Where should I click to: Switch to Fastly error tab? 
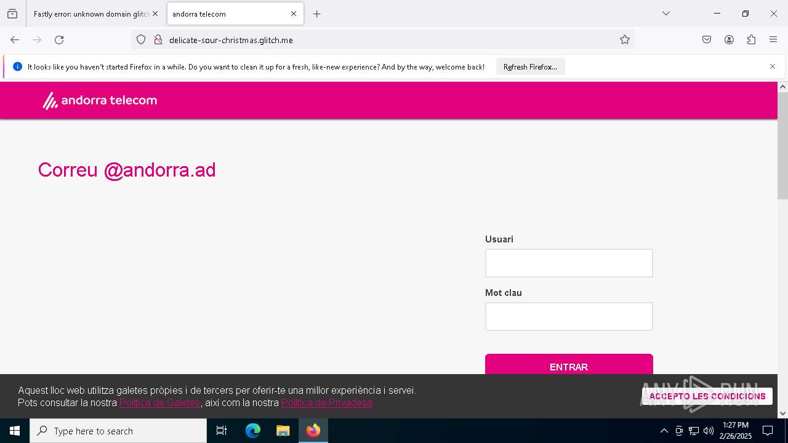(91, 14)
